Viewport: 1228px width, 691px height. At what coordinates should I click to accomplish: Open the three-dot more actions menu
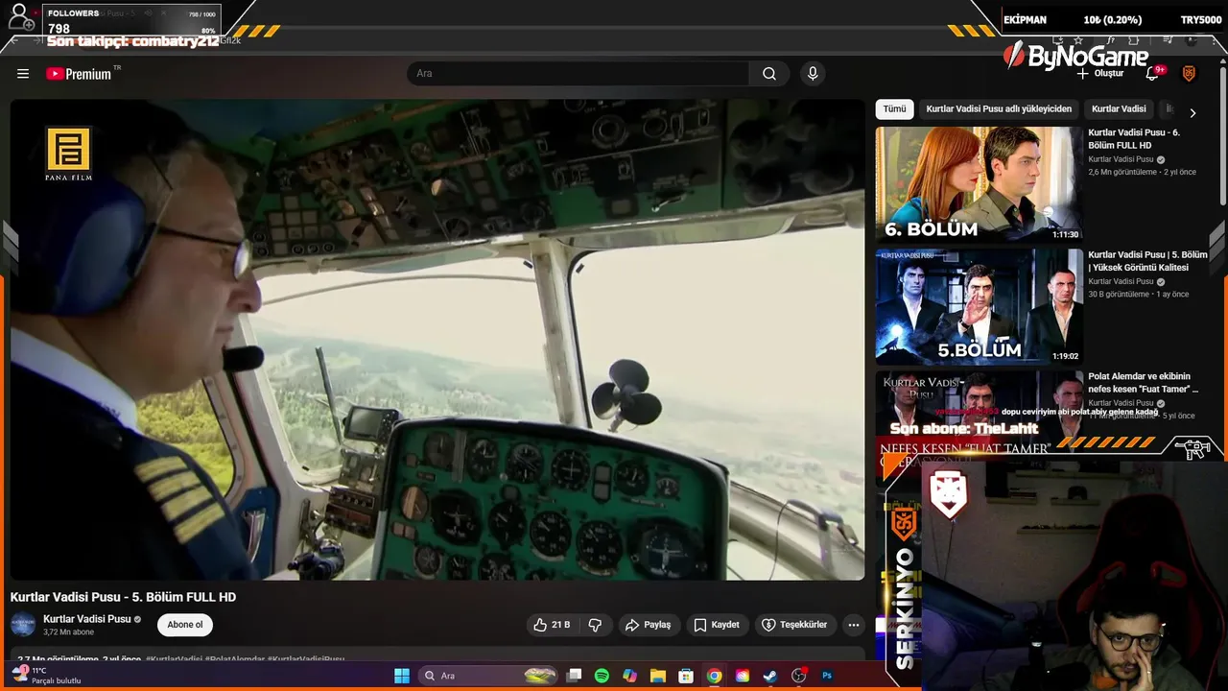[853, 625]
